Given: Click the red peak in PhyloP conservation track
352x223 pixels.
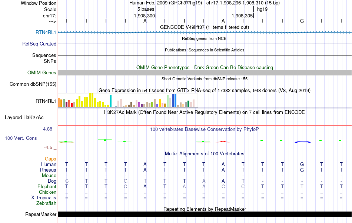Looking at the screenshot, I should pos(223,141).
